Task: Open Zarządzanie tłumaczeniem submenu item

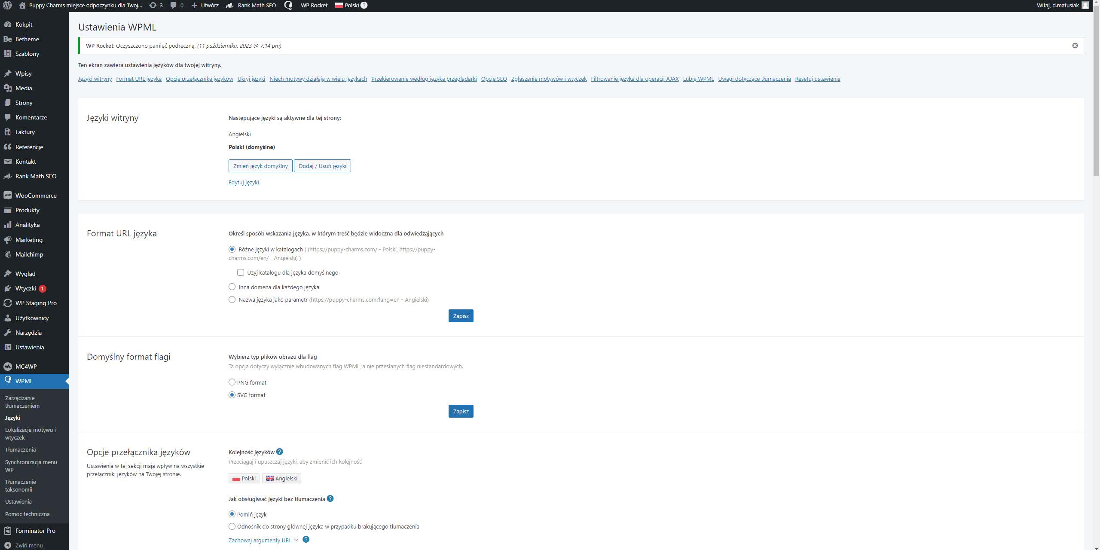Action: 22,402
